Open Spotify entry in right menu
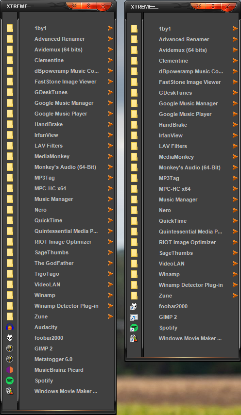 [168, 328]
